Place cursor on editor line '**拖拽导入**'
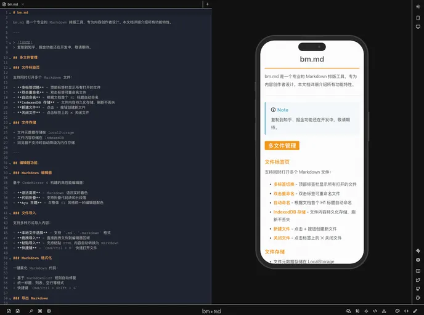 point(51,238)
